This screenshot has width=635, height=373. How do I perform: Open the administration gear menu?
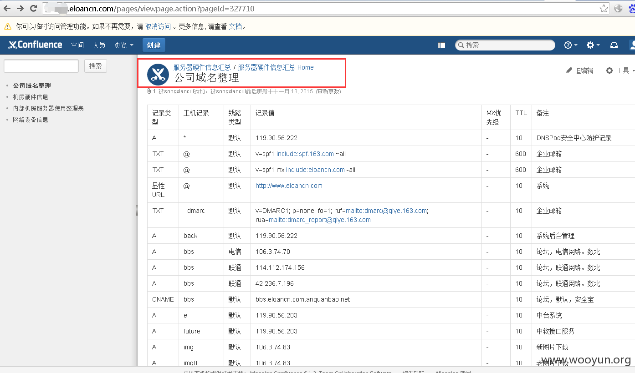(x=593, y=45)
